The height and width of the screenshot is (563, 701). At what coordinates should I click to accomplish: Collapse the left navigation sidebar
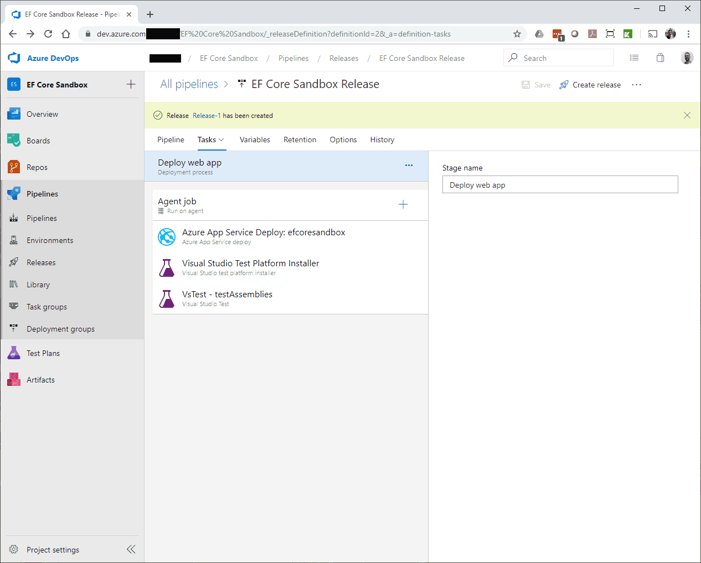131,549
